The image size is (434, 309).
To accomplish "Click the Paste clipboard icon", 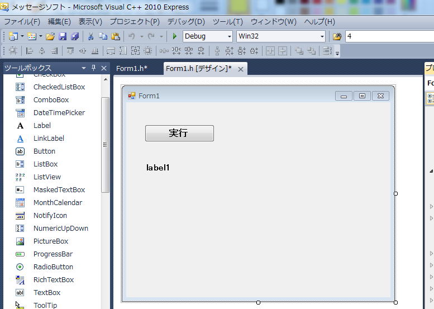I will (116, 36).
